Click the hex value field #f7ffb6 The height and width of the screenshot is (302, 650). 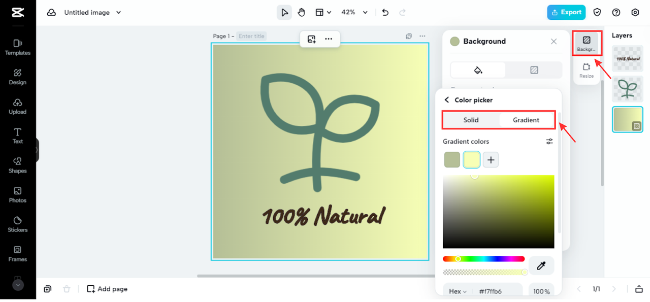490,291
